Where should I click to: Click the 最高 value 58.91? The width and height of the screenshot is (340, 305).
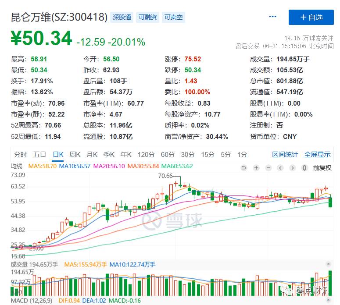39,59
